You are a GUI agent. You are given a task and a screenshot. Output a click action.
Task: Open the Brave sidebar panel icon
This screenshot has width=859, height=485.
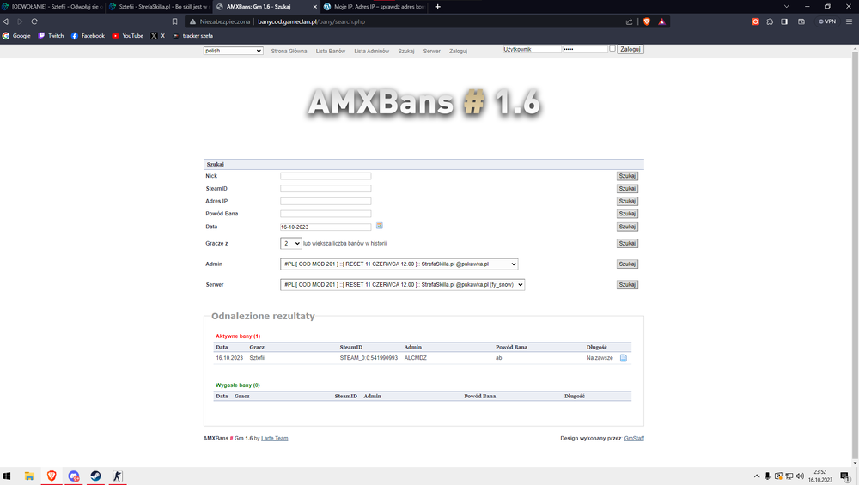tap(784, 21)
